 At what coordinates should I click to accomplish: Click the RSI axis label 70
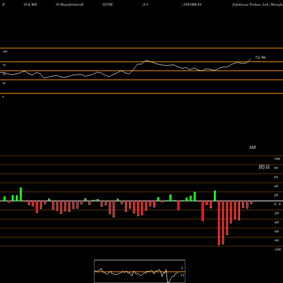pos(4,65)
